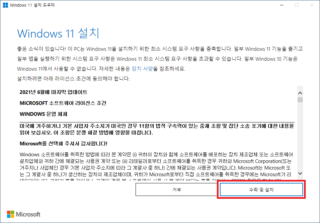
Task: Click '2021년 6월에 마지막 업데이트' text
Action: pos(54,92)
